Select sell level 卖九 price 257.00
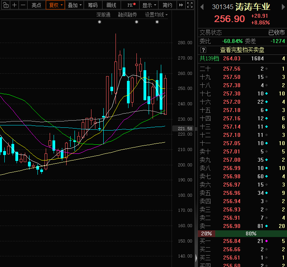The width and height of the screenshot is (287, 267). (232, 160)
